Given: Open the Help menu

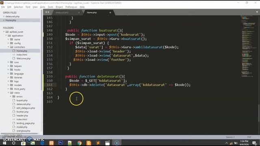Looking at the screenshot, I should tap(82, 7).
